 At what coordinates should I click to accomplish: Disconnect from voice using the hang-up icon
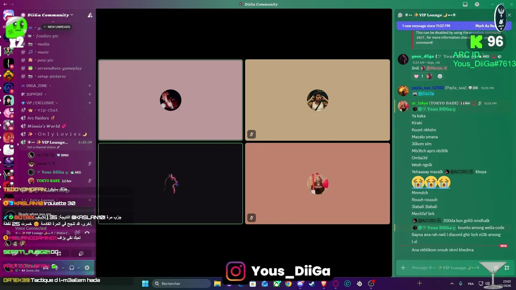coord(87,233)
